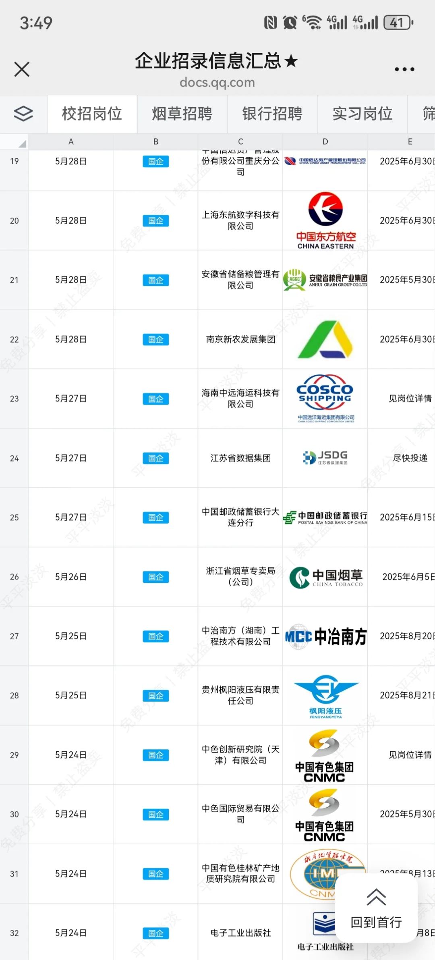Click the Postal Savings Bank logo
Image resolution: width=435 pixels, height=960 pixels.
click(325, 517)
